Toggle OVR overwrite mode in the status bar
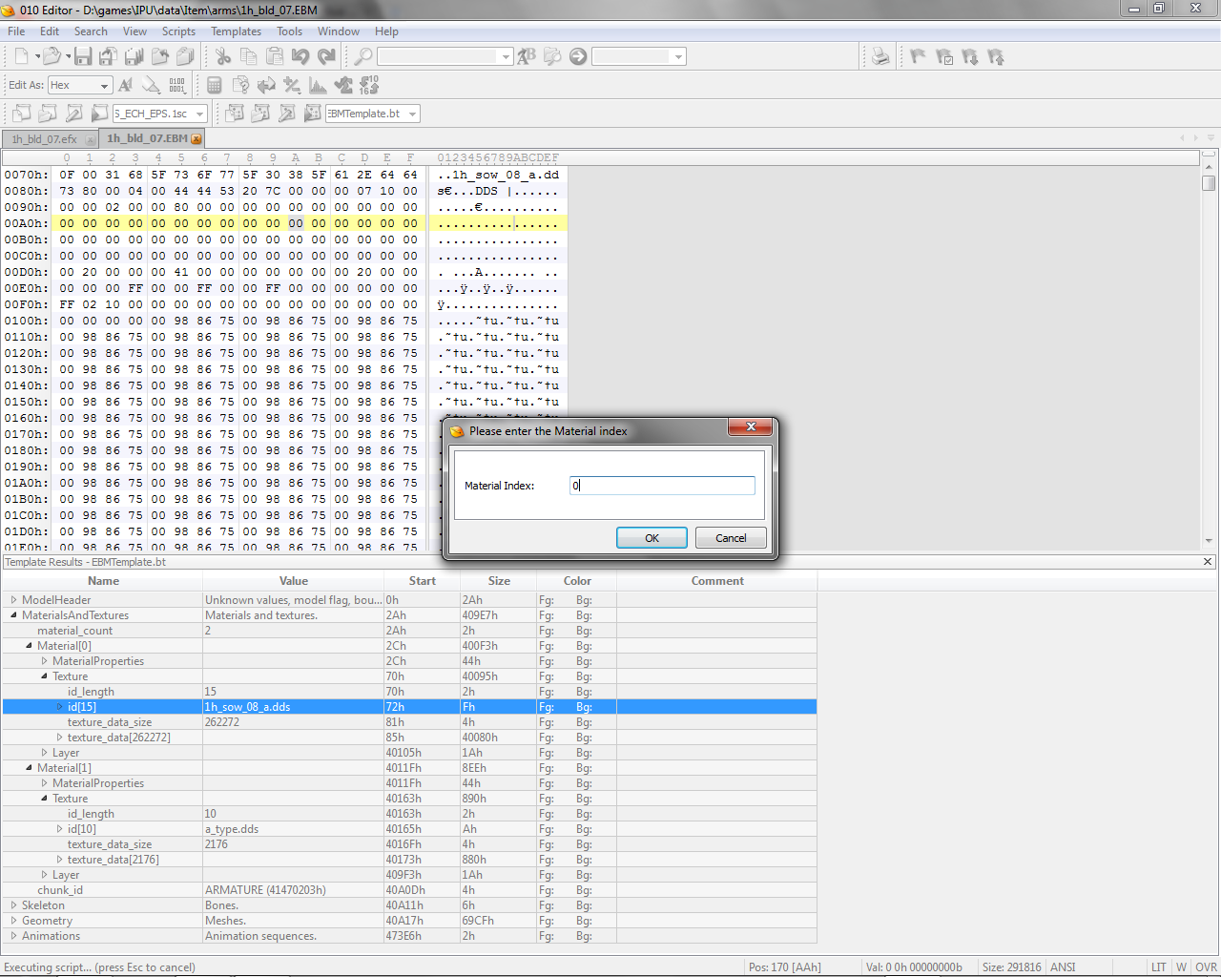The width and height of the screenshot is (1221, 977). (x=1206, y=967)
